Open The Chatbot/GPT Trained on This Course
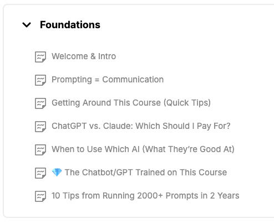This screenshot has height=224, width=274. [139, 173]
